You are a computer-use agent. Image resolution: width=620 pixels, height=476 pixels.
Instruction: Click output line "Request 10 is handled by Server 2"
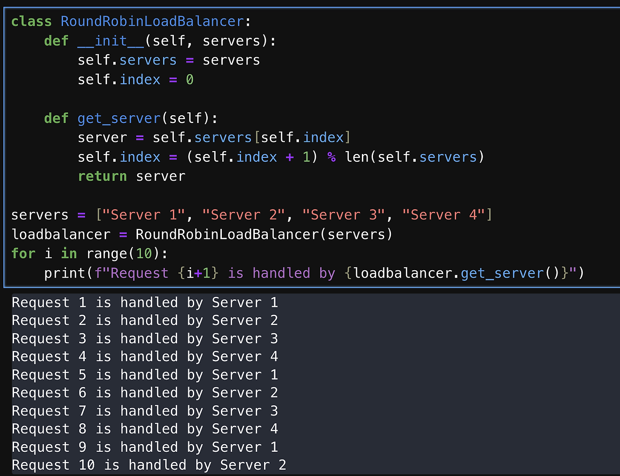click(149, 465)
